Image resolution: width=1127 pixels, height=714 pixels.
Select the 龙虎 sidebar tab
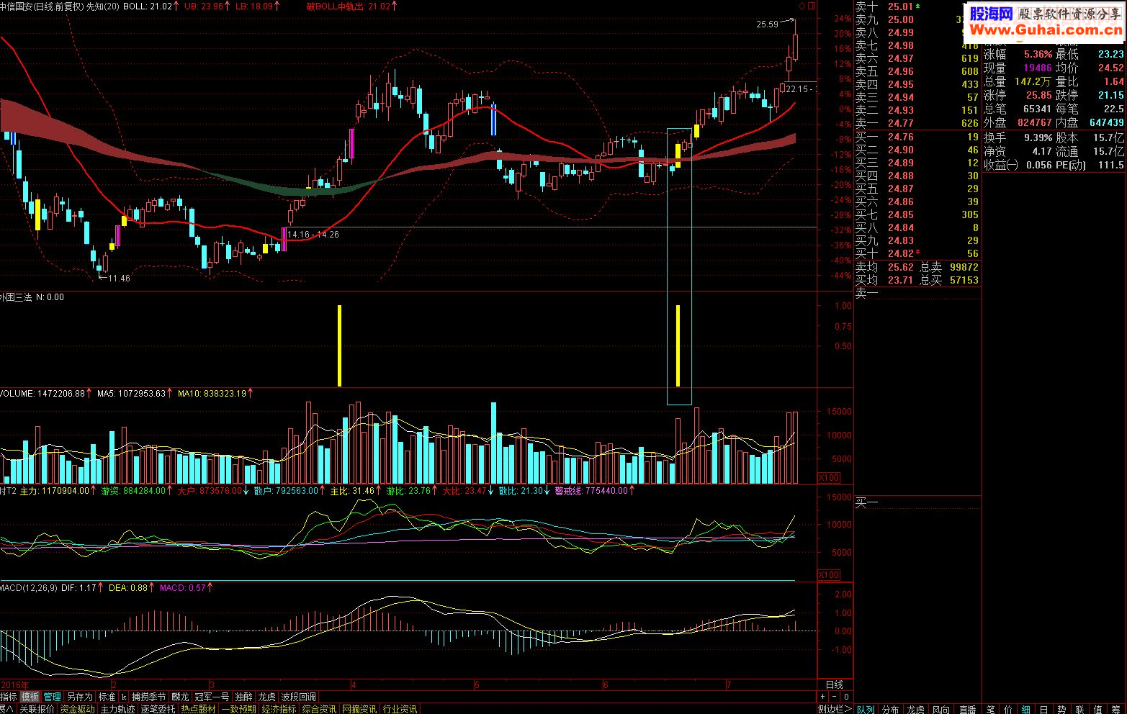pos(915,709)
